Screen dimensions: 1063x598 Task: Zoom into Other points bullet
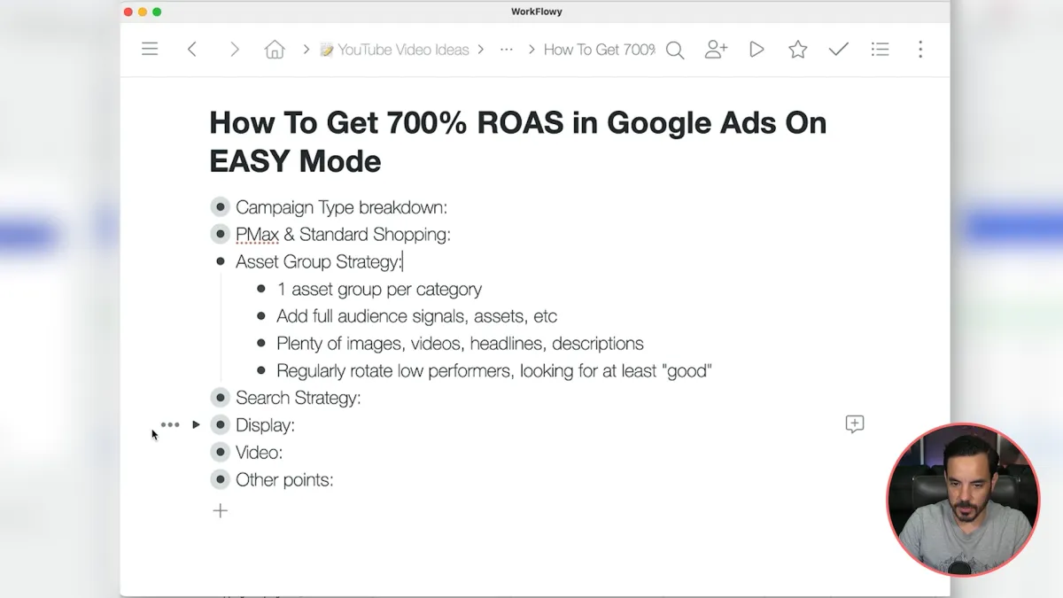221,480
